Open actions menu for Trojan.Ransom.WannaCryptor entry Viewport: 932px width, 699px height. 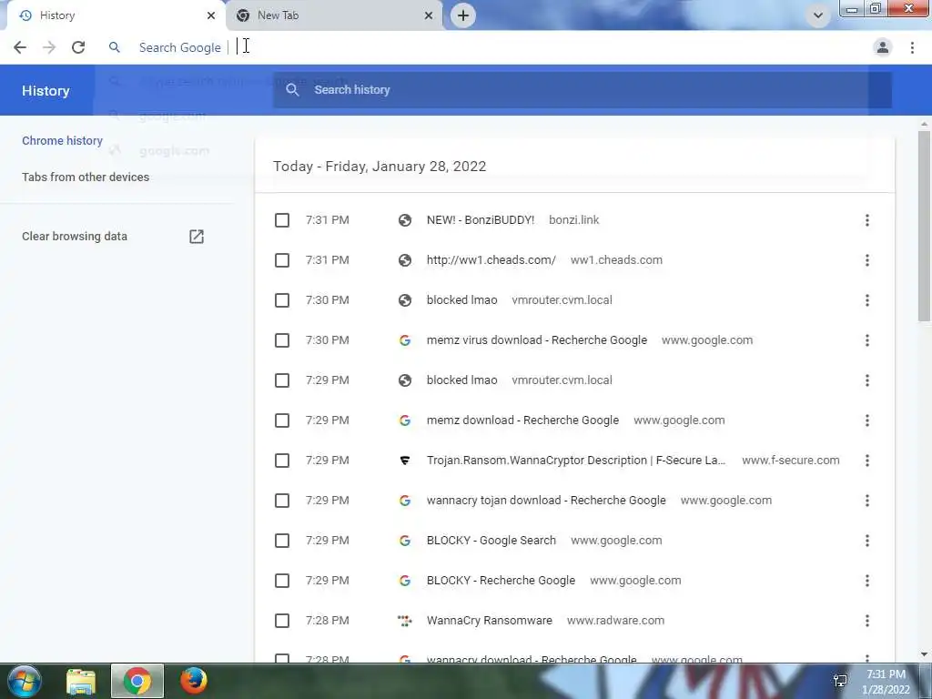(x=867, y=461)
